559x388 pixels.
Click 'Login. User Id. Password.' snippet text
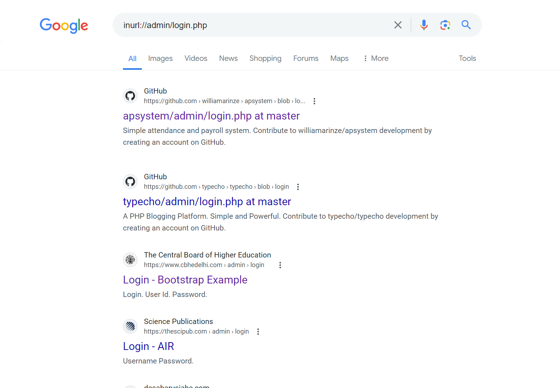click(x=165, y=294)
